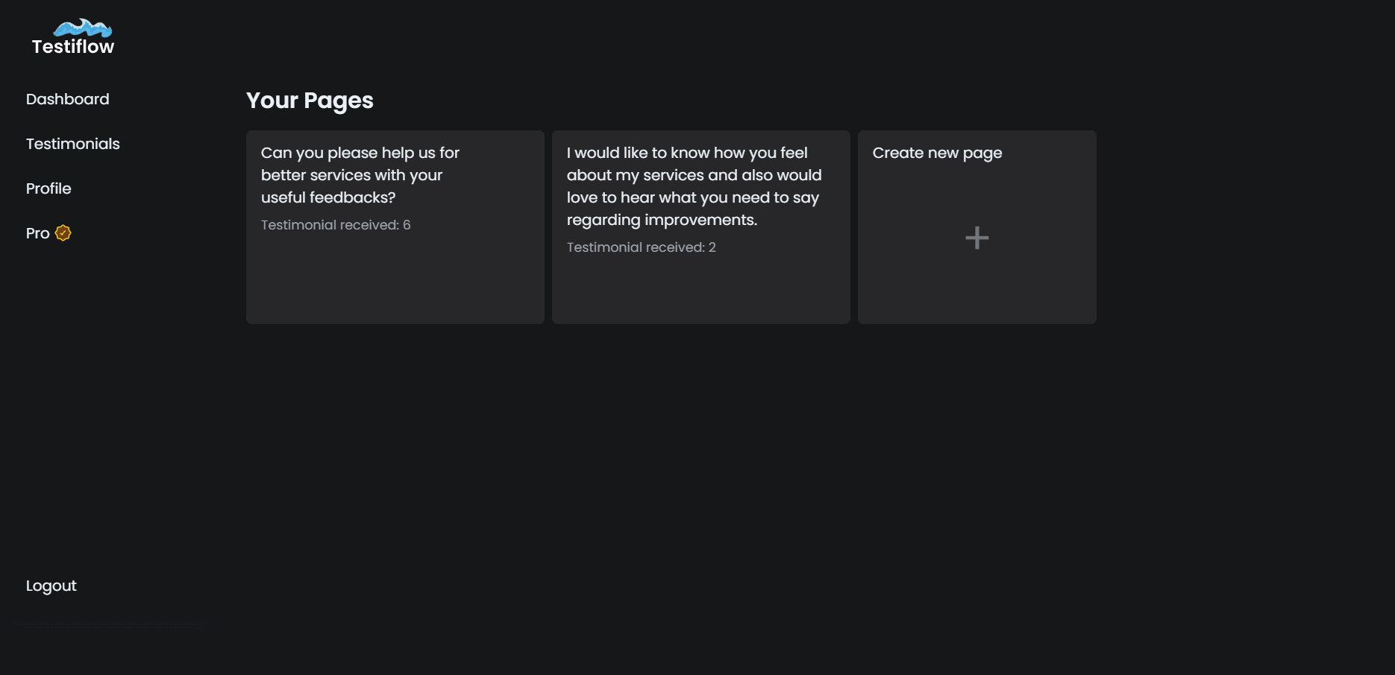Click the "Your Pages" heading
This screenshot has height=675, width=1395.
pos(310,101)
